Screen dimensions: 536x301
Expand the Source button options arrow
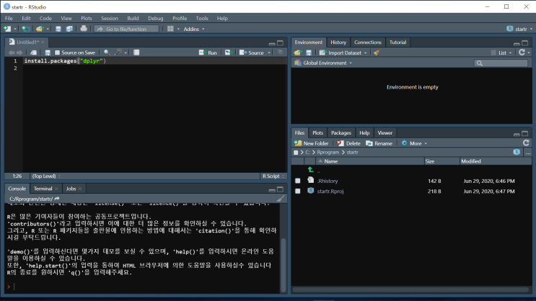point(269,53)
